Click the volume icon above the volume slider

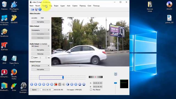(x=116, y=74)
